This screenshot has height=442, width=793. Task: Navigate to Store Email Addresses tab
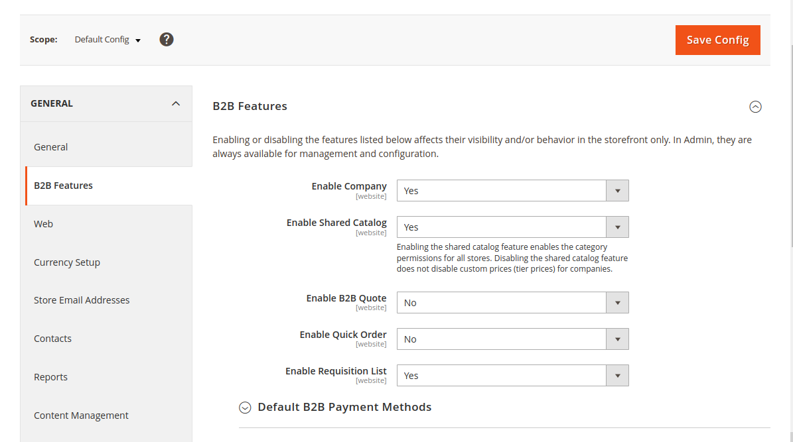coord(82,300)
